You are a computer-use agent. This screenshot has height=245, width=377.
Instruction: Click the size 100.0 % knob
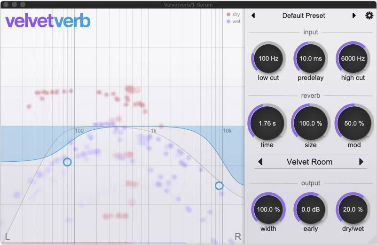point(311,124)
